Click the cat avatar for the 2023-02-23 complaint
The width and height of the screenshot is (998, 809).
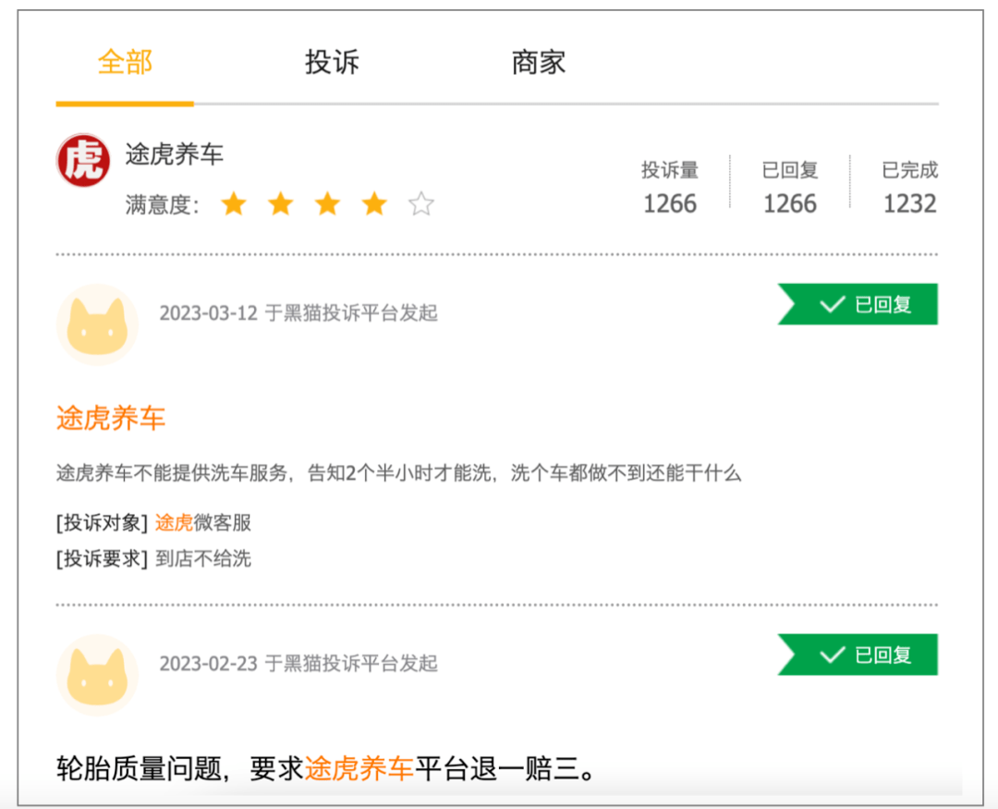97,675
